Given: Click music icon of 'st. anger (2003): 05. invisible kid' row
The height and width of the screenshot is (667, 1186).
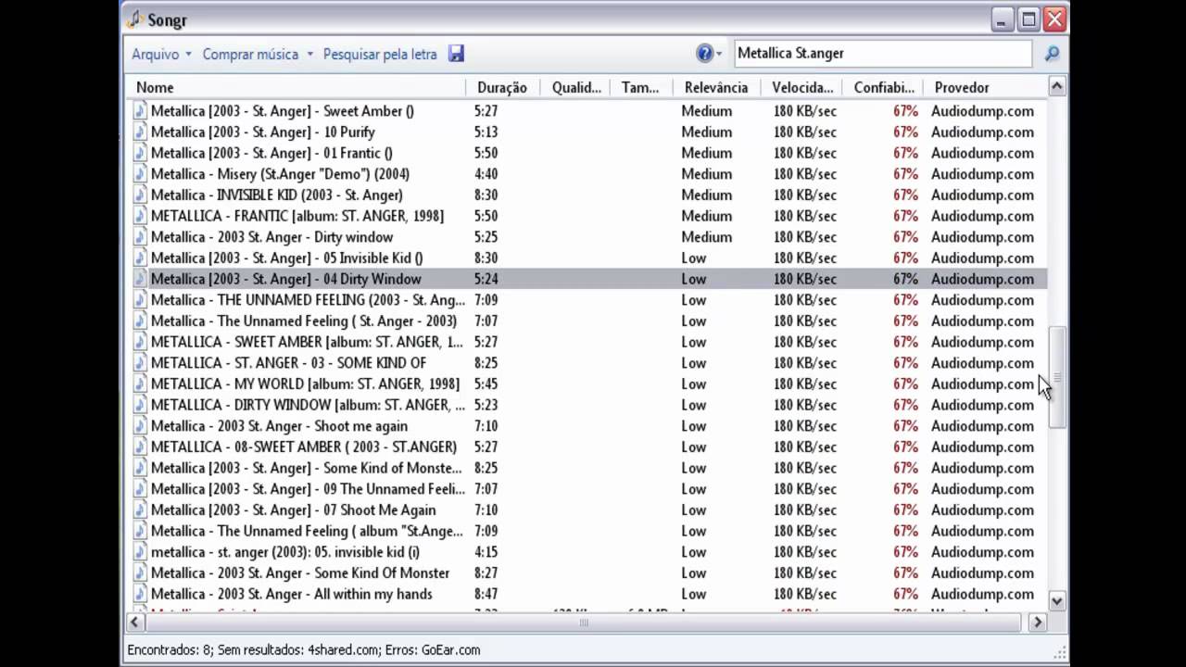Looking at the screenshot, I should coord(140,552).
